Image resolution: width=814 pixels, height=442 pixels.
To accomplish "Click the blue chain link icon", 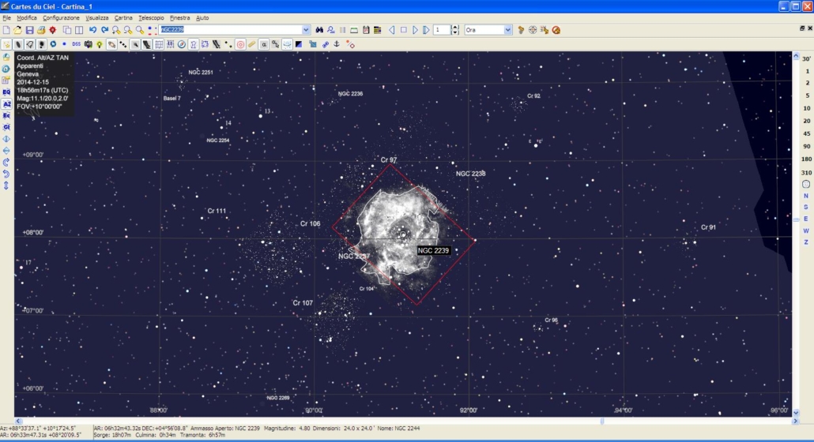I will click(x=326, y=44).
